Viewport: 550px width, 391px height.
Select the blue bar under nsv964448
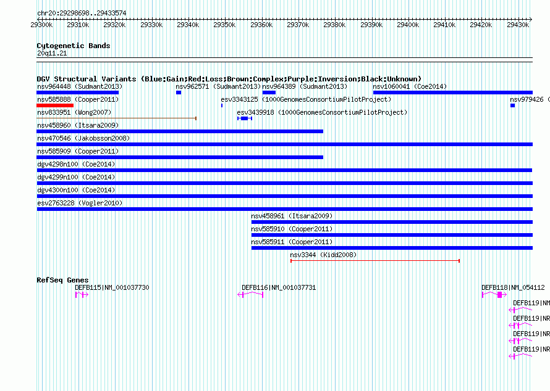(x=77, y=93)
